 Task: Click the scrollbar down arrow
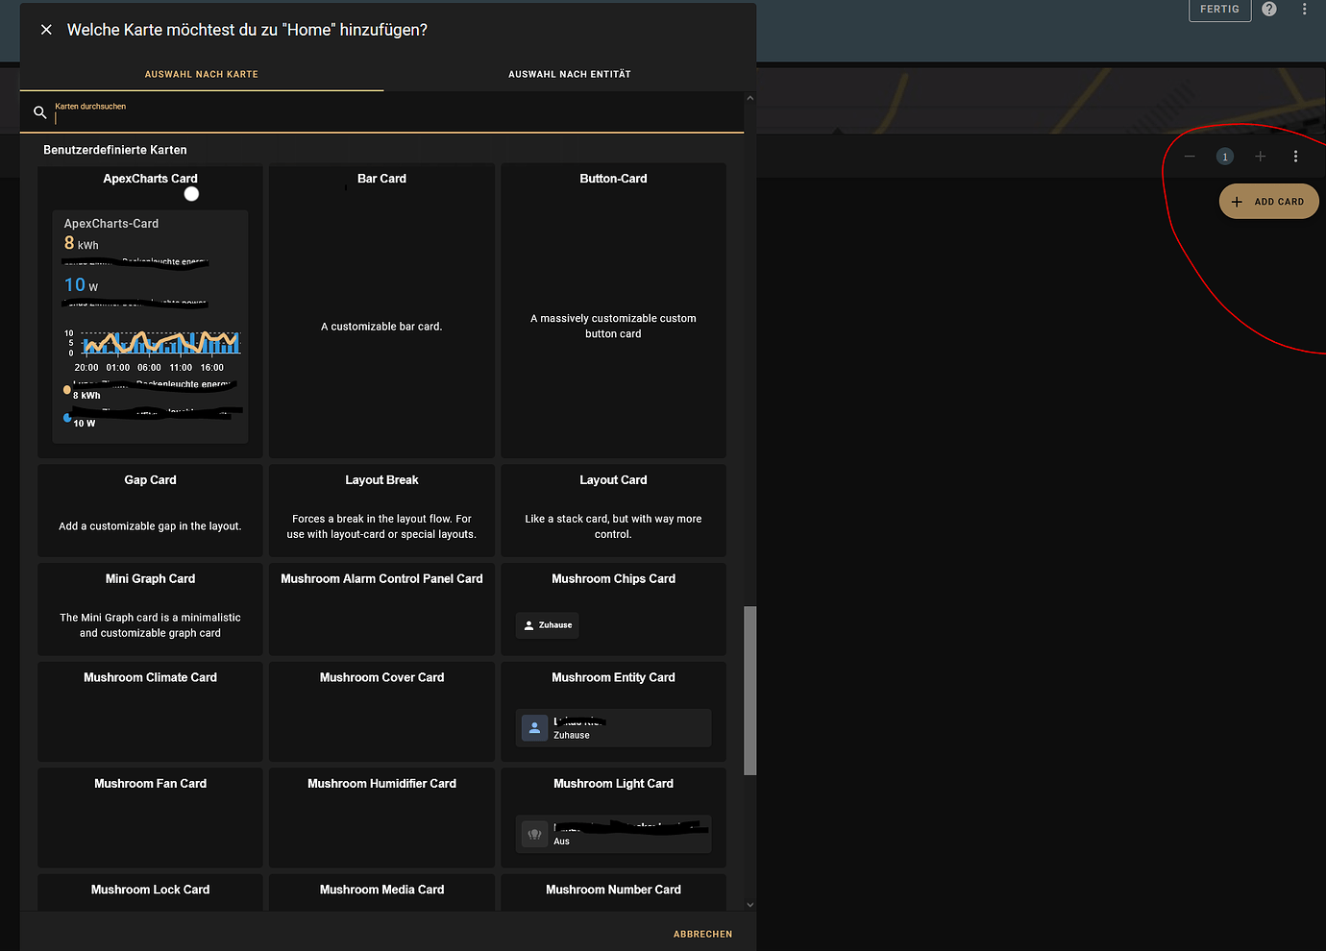click(x=750, y=905)
